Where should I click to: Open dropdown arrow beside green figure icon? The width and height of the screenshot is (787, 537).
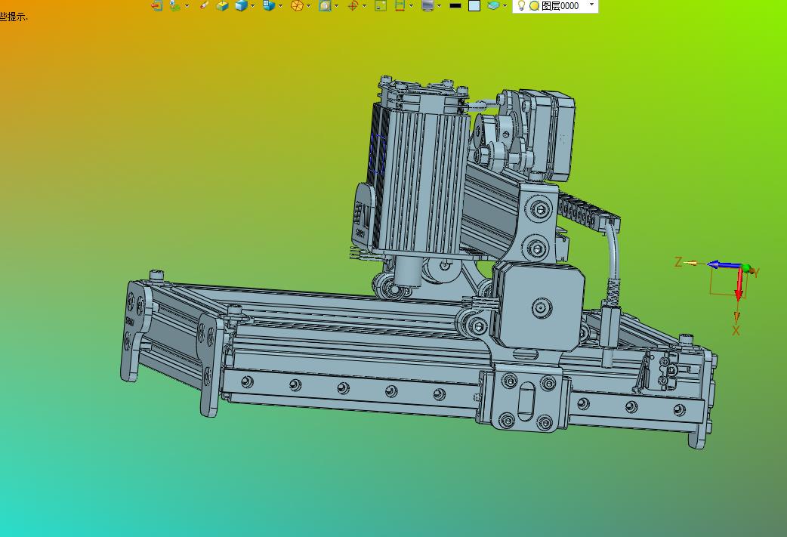click(187, 5)
